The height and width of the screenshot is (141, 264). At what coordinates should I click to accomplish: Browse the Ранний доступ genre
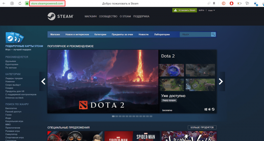coord(13,111)
